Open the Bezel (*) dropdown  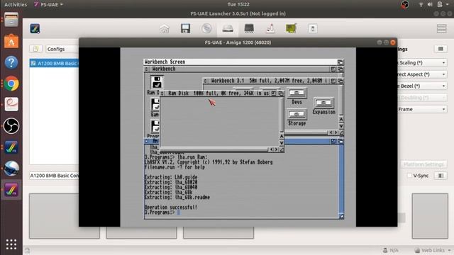point(423,86)
